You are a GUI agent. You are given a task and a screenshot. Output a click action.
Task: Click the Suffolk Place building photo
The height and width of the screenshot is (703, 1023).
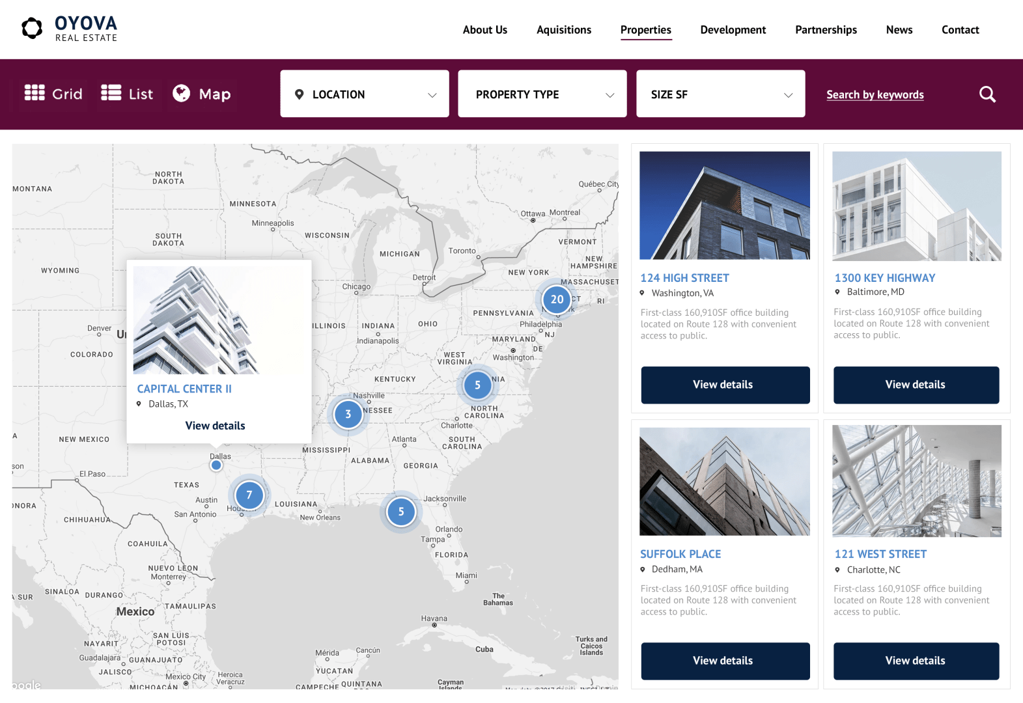click(725, 482)
